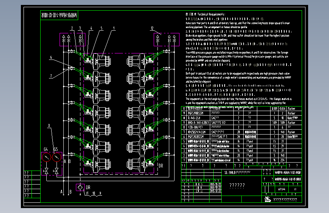Click callout number 9 at the bottom

point(100,193)
